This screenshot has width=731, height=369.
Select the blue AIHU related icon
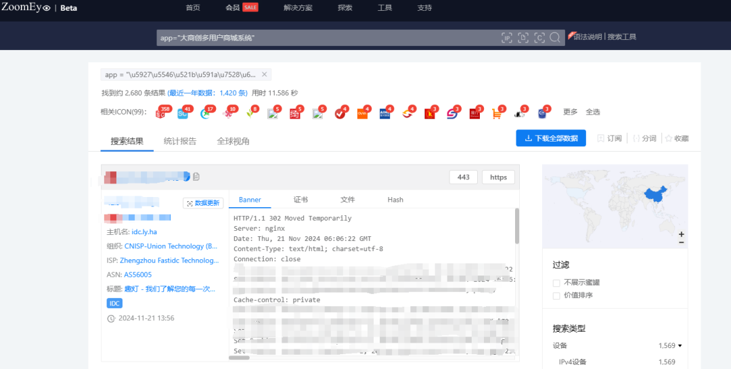point(384,113)
